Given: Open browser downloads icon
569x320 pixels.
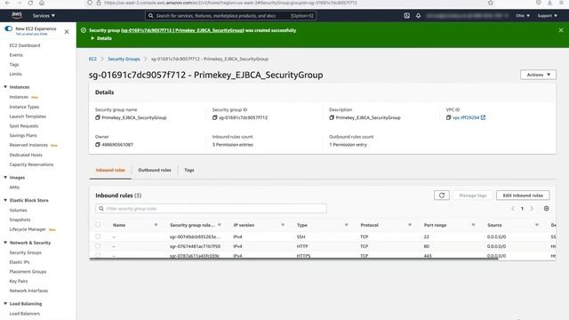Looking at the screenshot, I should click(x=549, y=3).
